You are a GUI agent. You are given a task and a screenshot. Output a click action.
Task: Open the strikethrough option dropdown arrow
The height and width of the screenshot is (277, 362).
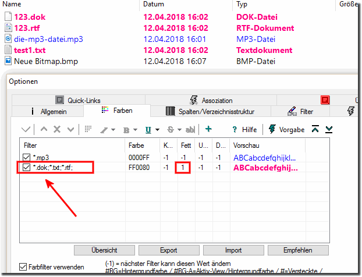pos(180,130)
